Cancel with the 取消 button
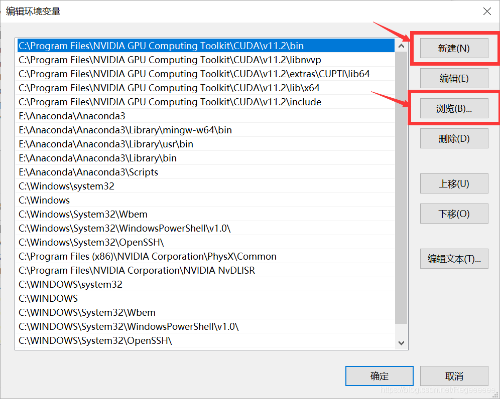Screen dimensions: 500x399 (454, 376)
